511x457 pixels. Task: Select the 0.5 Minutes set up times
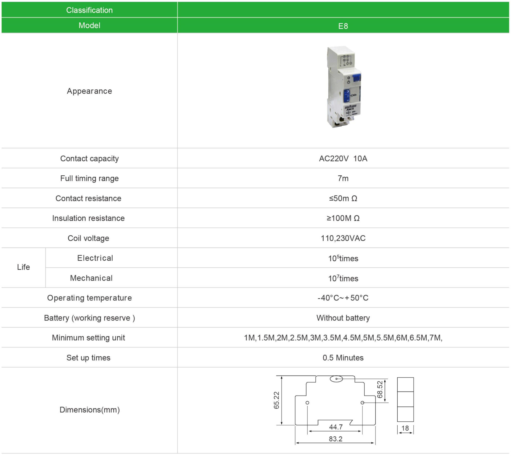pos(343,358)
